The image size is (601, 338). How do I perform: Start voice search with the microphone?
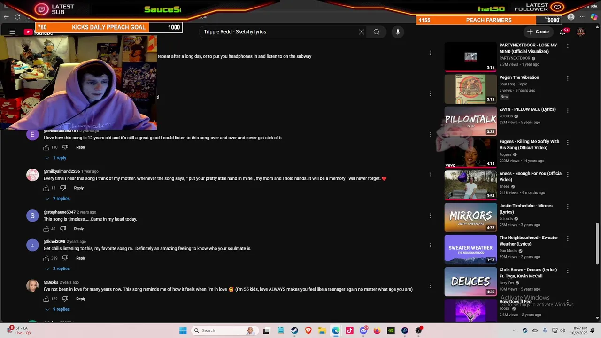click(x=398, y=32)
